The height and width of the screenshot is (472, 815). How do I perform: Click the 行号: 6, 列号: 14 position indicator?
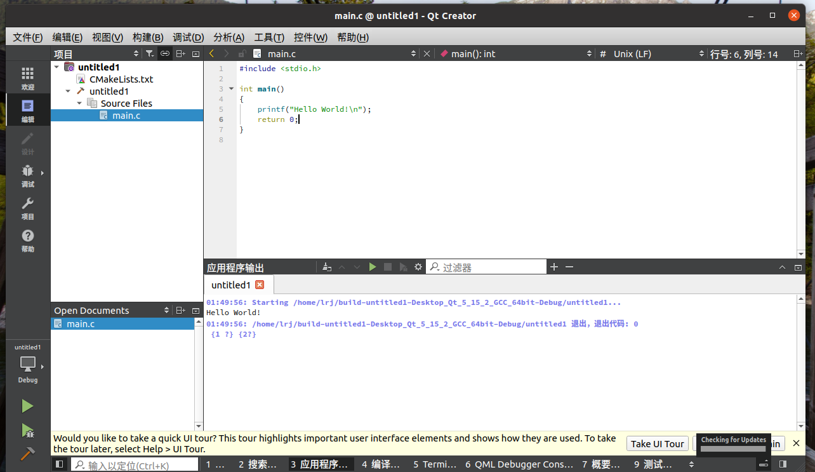pos(744,54)
